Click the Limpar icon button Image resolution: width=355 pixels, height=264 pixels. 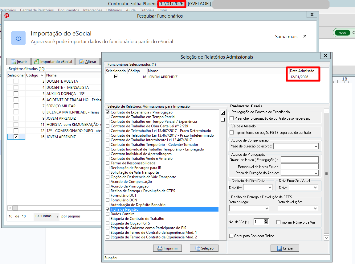285,248
